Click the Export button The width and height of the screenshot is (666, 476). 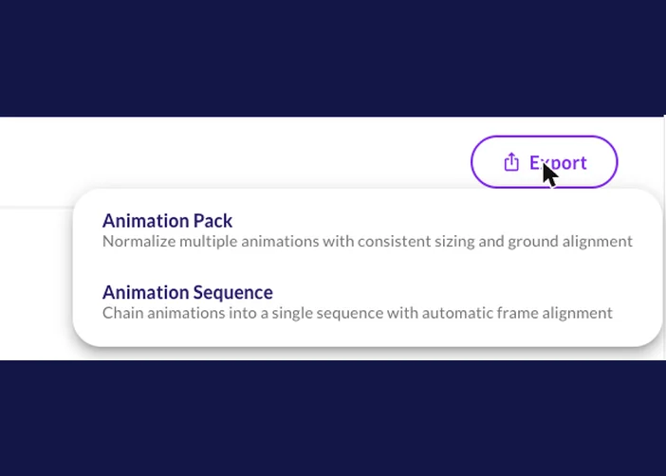(x=545, y=162)
